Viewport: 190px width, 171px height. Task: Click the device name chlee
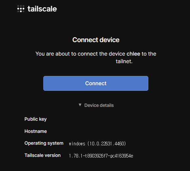pos(133,54)
